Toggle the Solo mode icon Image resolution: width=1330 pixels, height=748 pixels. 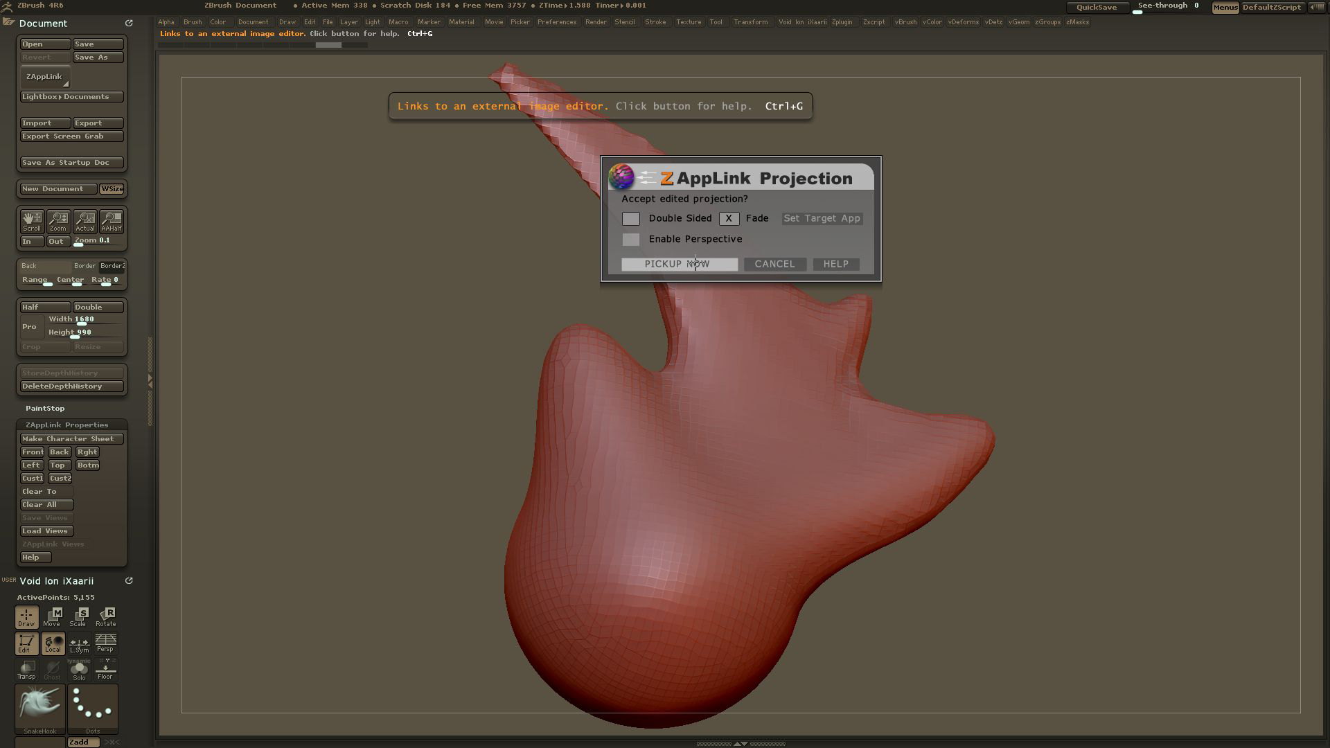point(79,670)
